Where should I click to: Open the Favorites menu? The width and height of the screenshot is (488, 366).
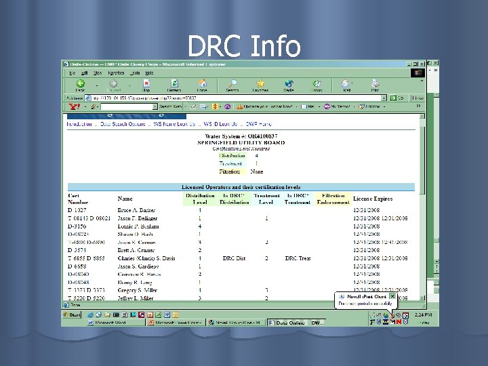116,73
